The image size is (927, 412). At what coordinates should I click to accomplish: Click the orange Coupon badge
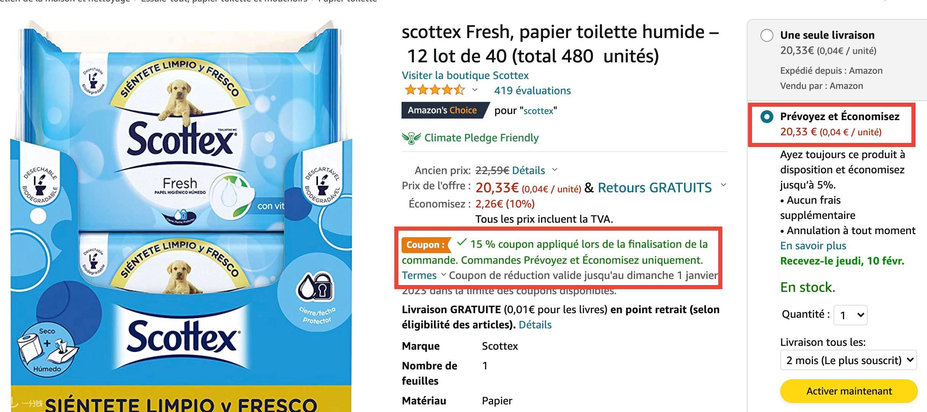click(x=425, y=245)
